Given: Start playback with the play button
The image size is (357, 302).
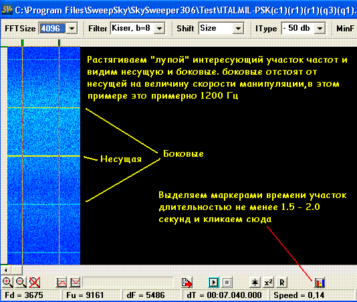Looking at the screenshot, I should click(213, 283).
